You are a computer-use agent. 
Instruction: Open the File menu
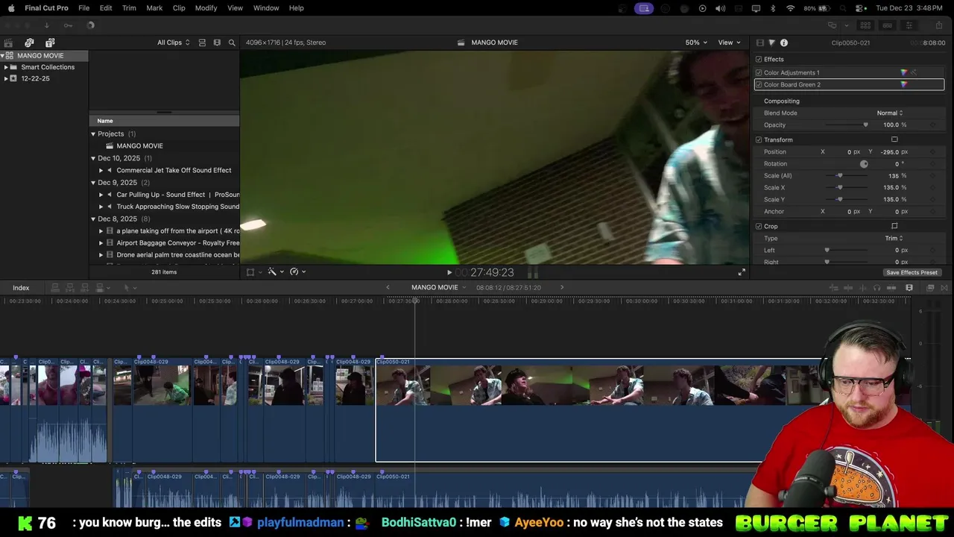[x=84, y=7]
